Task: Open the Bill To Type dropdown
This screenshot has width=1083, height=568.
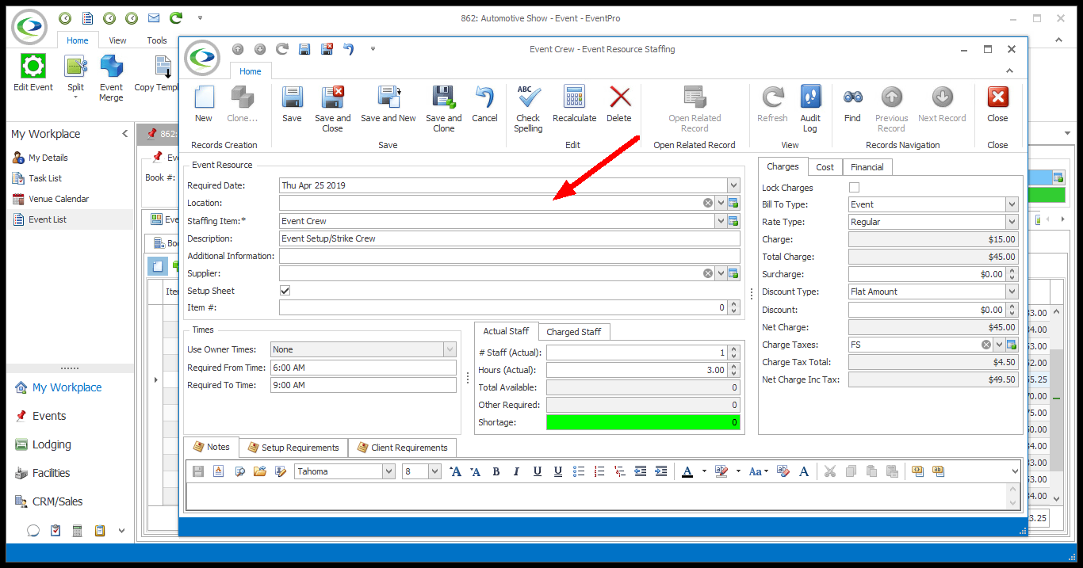Action: tap(1012, 204)
